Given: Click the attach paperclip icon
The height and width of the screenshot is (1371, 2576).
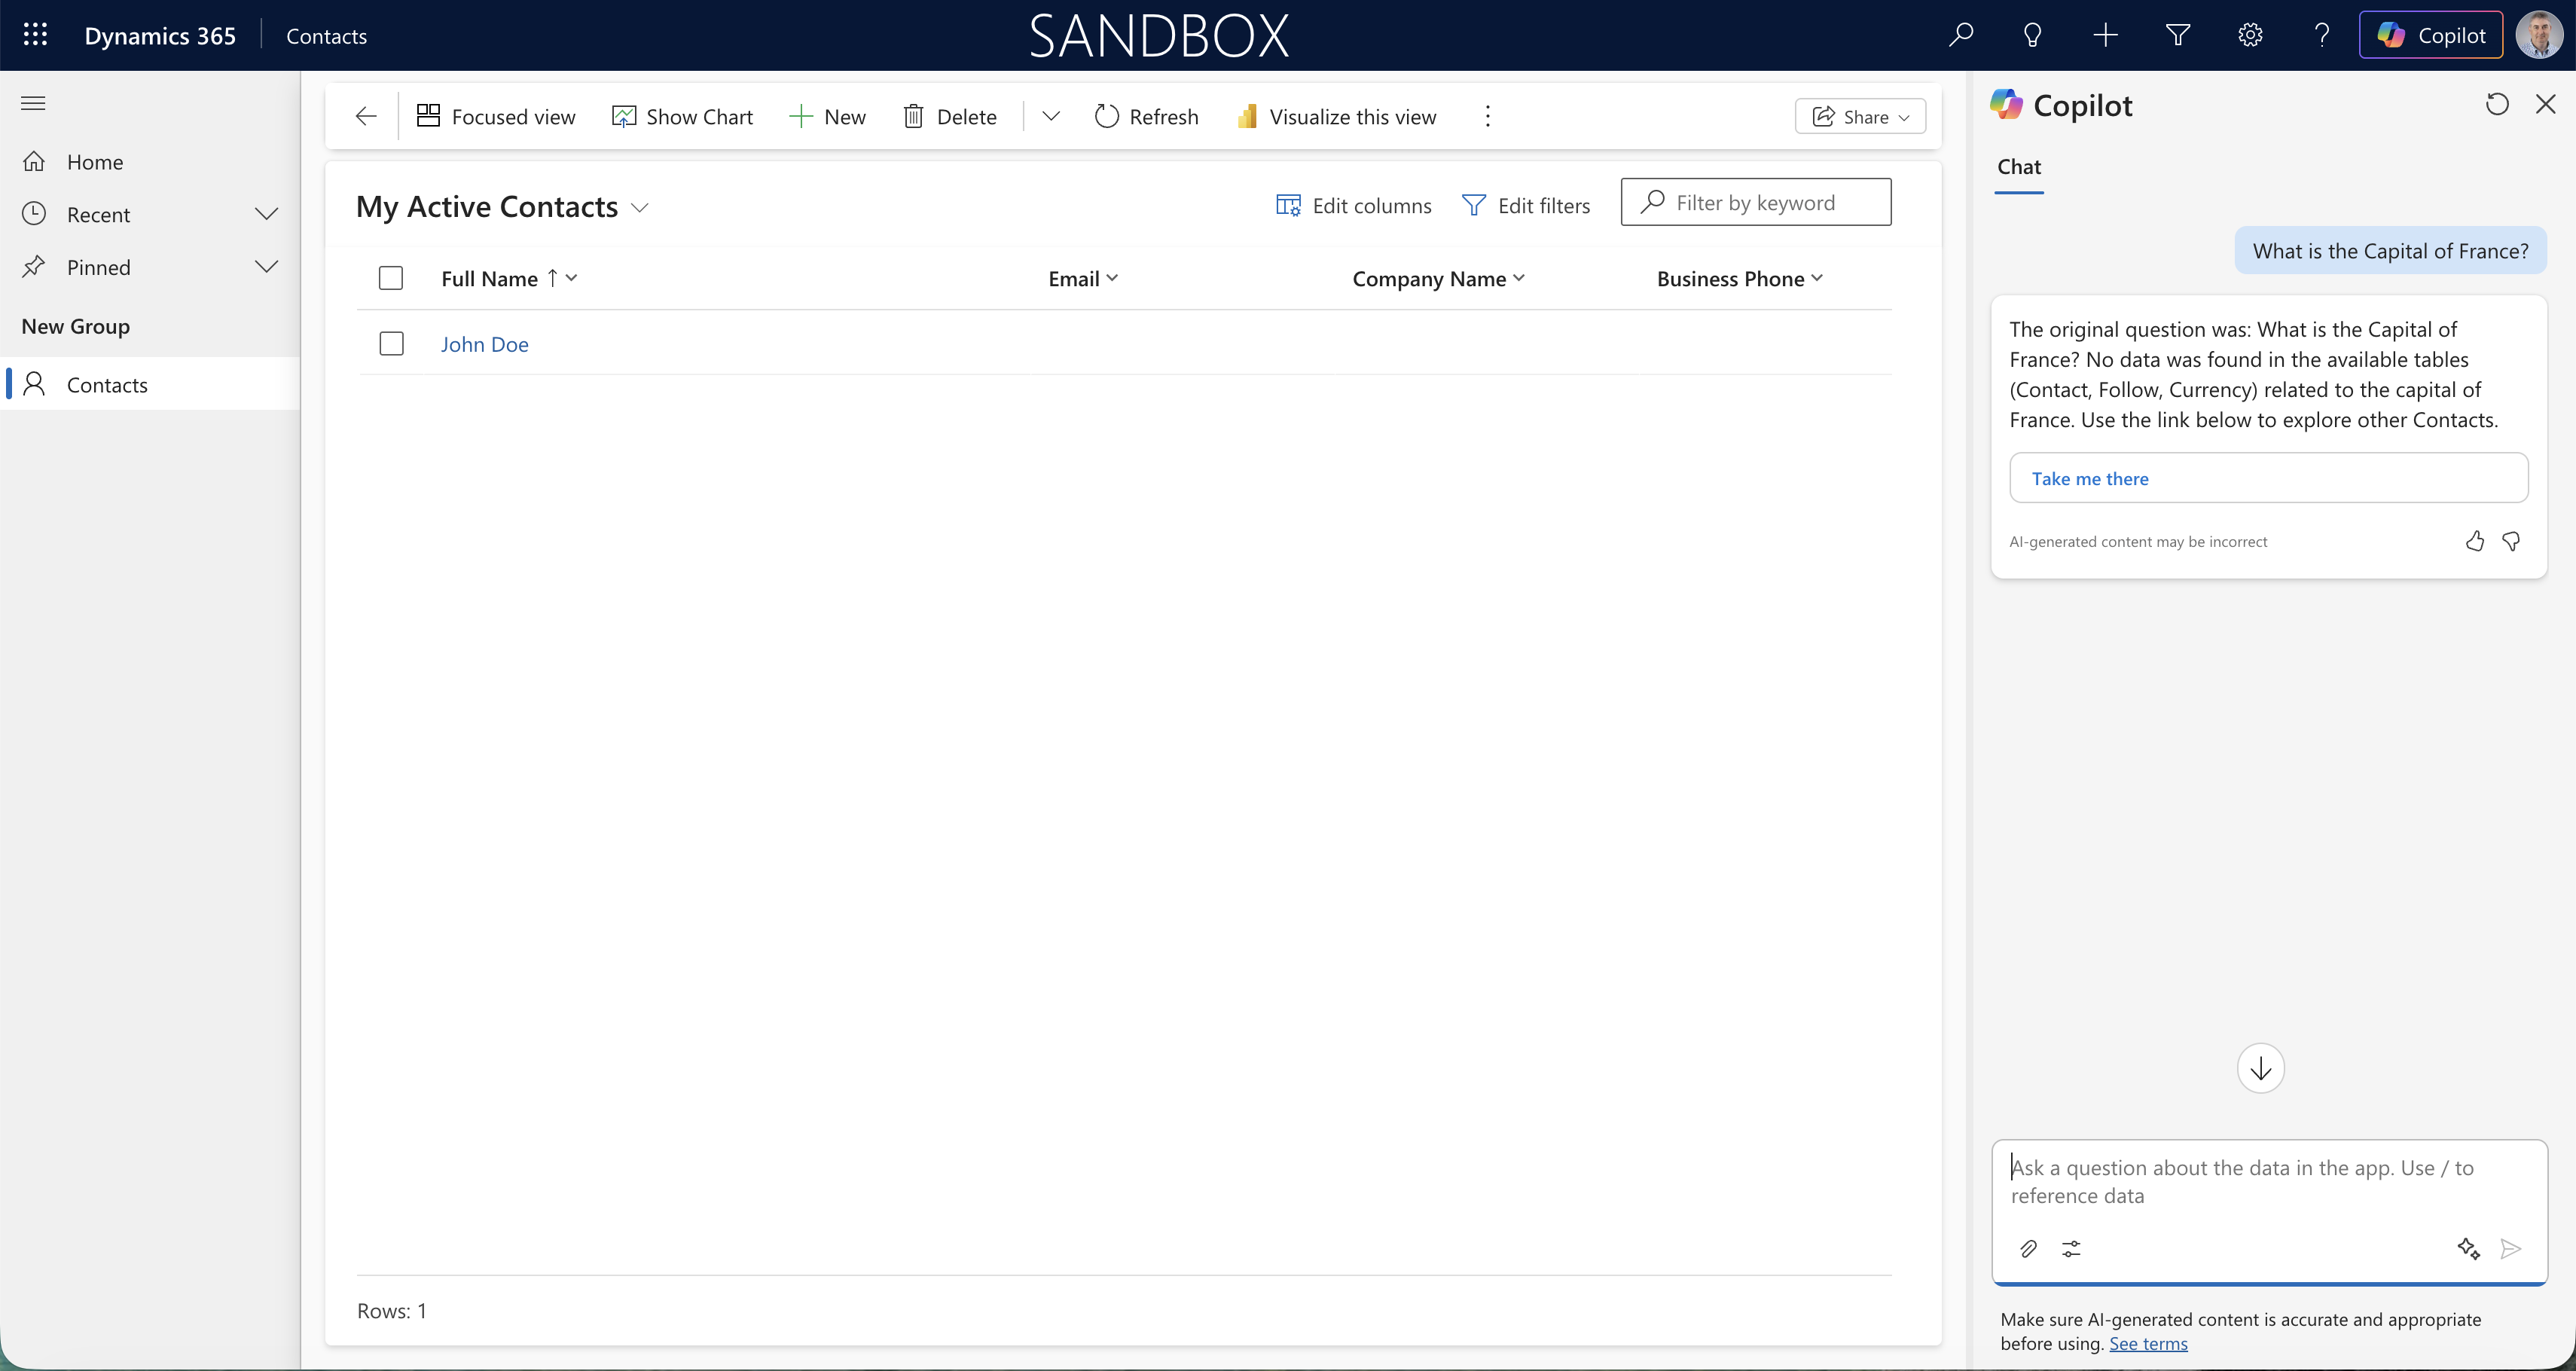Looking at the screenshot, I should 2028,1249.
